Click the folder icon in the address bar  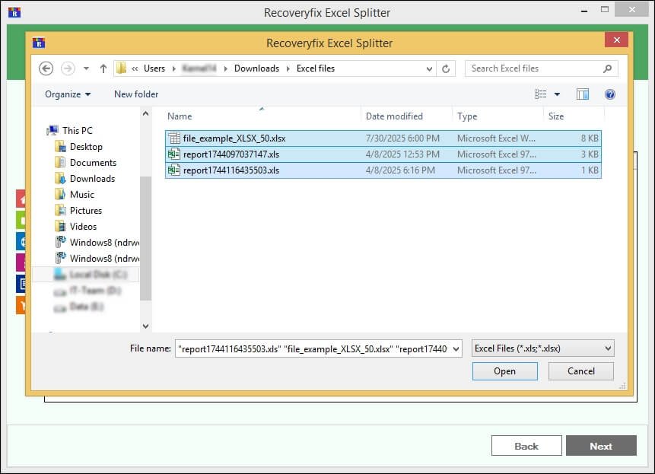pos(121,68)
